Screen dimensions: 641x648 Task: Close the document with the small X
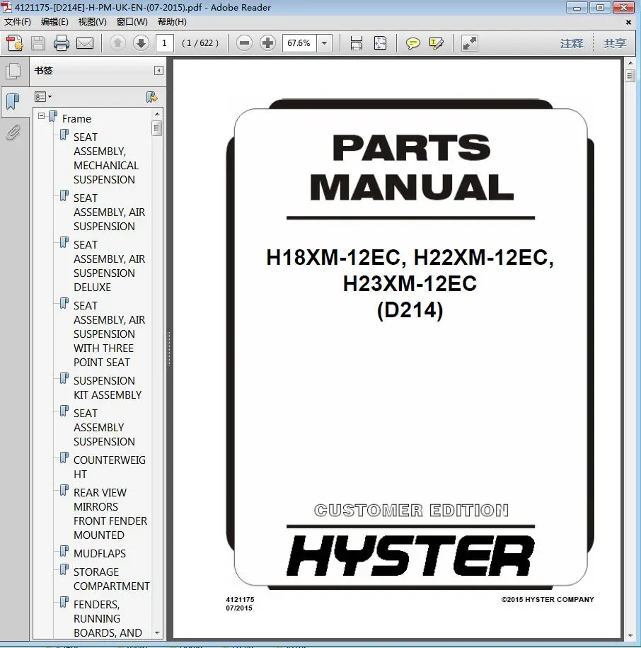[628, 23]
